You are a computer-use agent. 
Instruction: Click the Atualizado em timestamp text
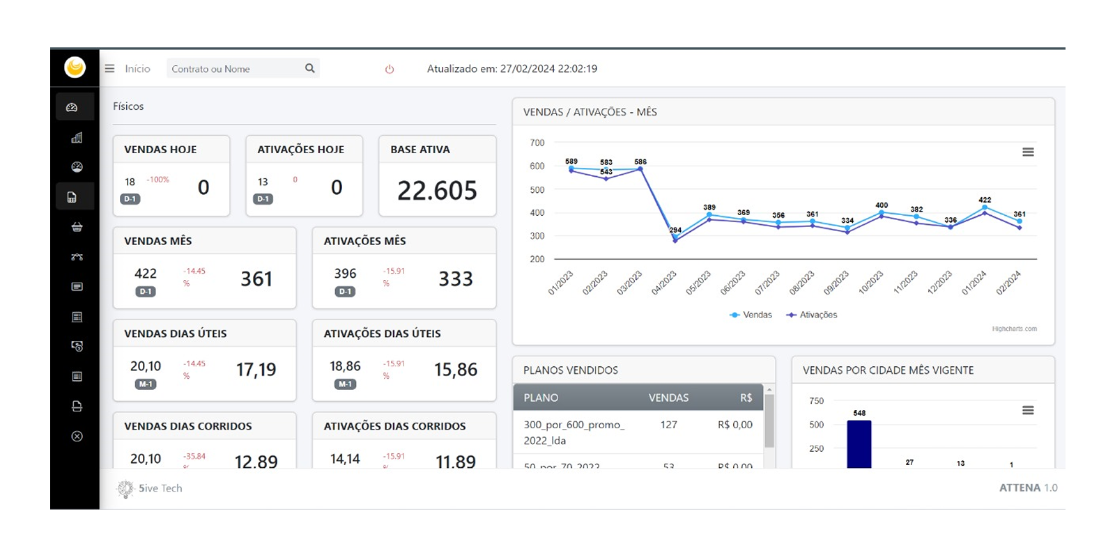(x=512, y=68)
